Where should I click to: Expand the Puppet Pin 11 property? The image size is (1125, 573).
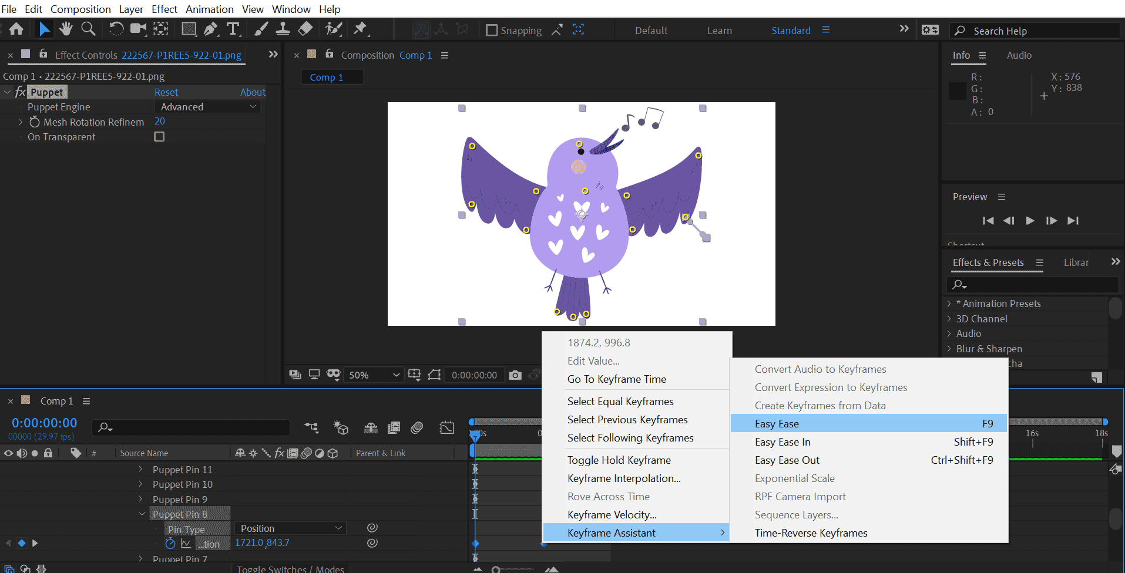tap(140, 470)
